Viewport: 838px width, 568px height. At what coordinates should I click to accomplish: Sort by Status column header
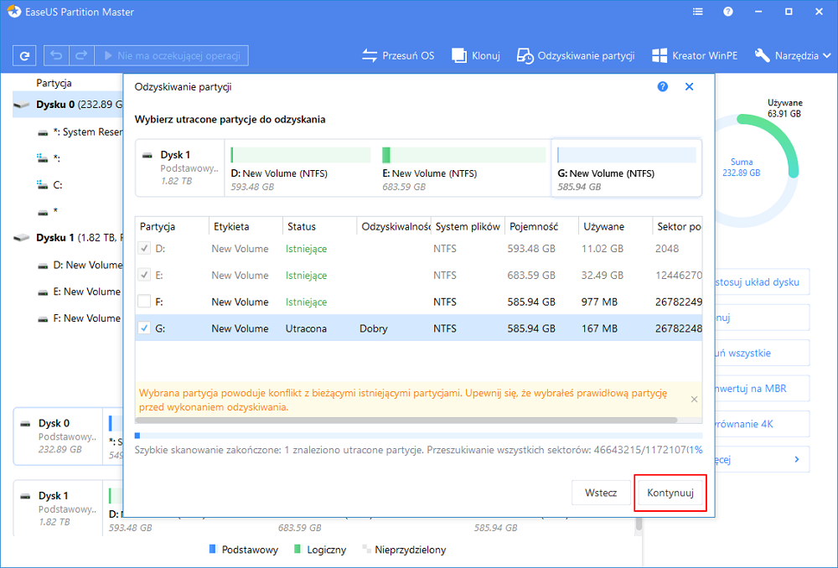[319, 226]
